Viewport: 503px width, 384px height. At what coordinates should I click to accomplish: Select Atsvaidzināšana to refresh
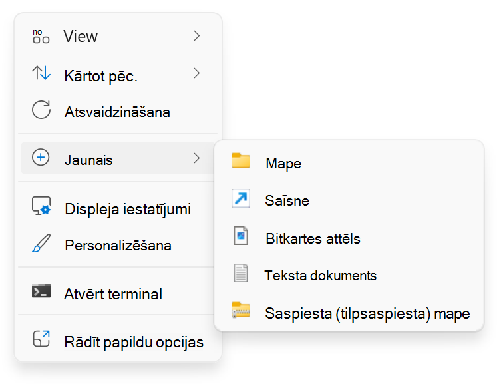(118, 112)
